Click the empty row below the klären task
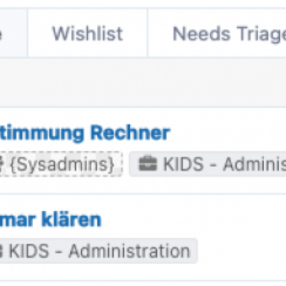 (x=143, y=284)
